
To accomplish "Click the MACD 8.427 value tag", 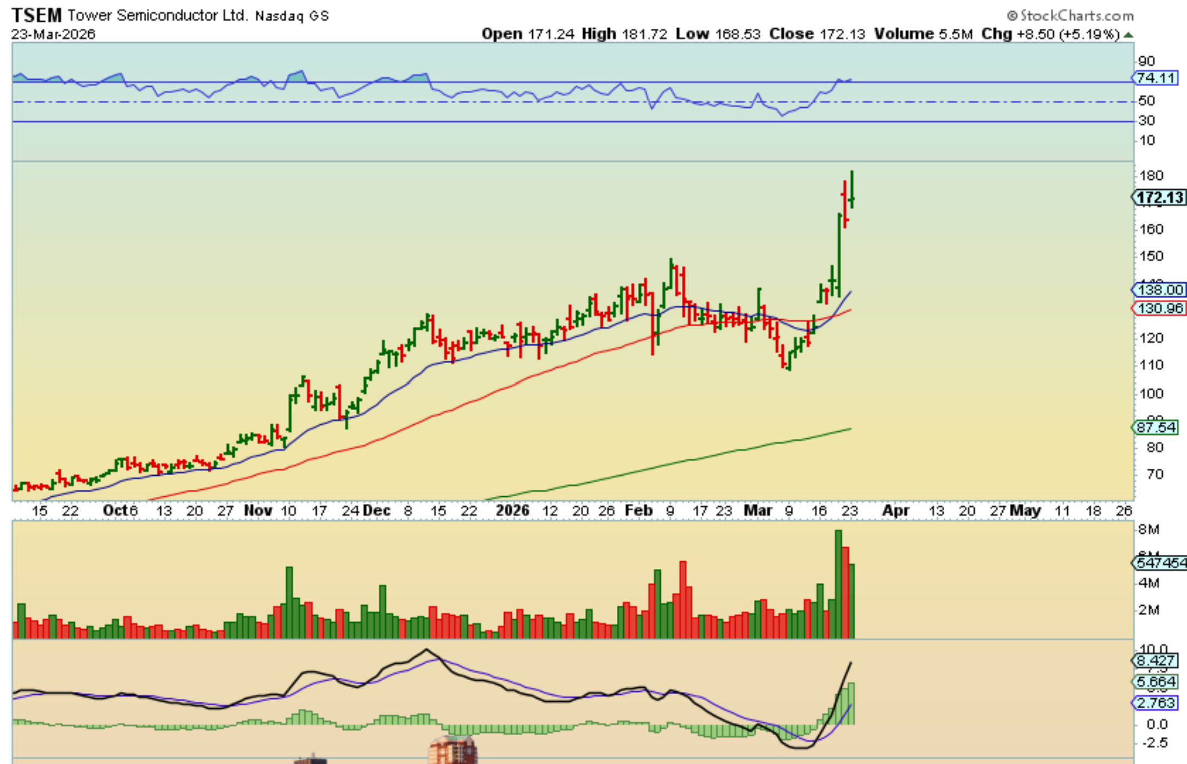I will point(1156,661).
